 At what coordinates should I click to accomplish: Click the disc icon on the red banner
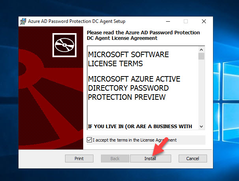(64, 45)
